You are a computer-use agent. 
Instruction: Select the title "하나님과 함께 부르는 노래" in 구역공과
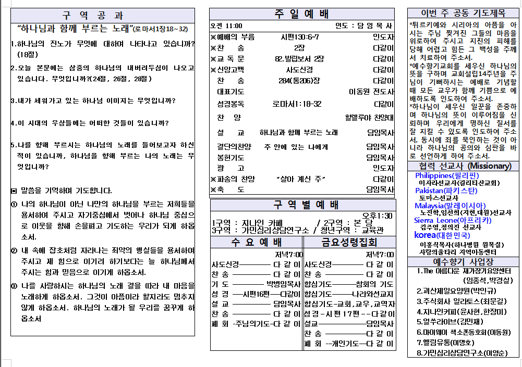coord(75,29)
